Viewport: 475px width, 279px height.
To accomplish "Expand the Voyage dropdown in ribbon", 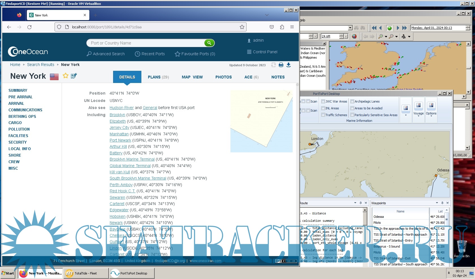I will (x=418, y=116).
